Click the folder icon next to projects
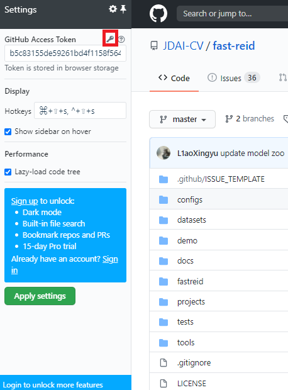Screen dimensions: 288x390 tap(163, 302)
